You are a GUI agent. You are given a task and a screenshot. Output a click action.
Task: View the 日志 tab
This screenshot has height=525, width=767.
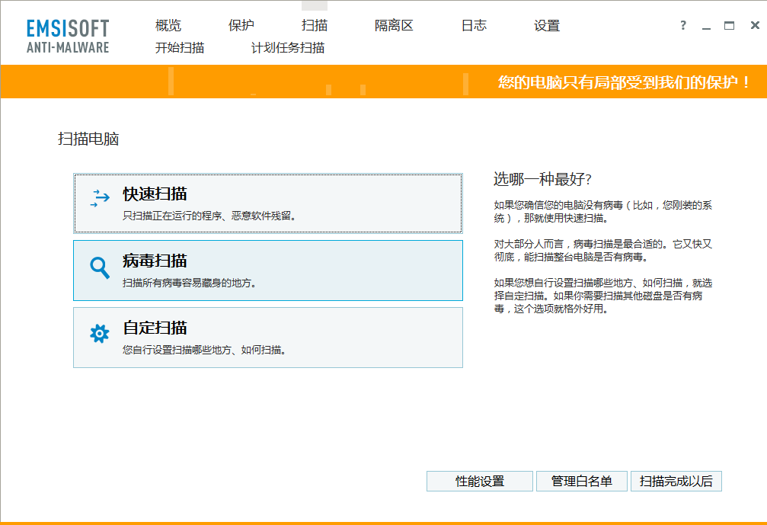(x=474, y=26)
